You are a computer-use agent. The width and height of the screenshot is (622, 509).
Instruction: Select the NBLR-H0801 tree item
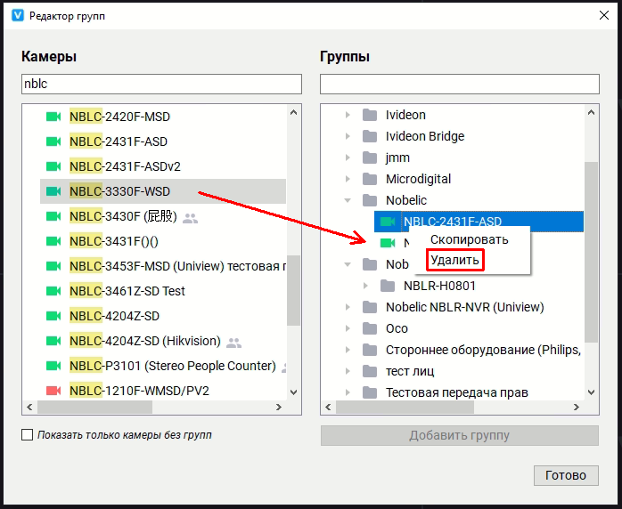[439, 286]
